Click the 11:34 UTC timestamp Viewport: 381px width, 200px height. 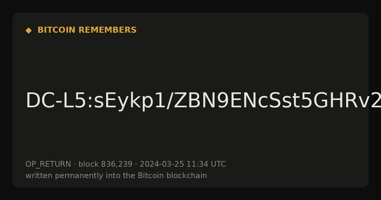tap(206, 164)
